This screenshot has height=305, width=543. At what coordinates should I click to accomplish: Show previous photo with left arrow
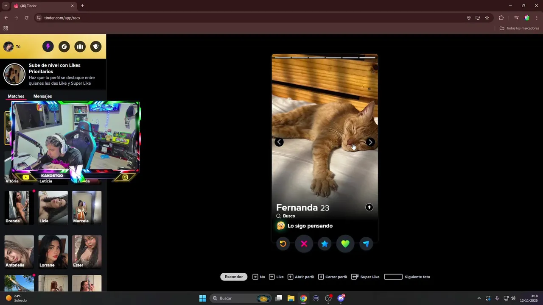[x=279, y=142]
